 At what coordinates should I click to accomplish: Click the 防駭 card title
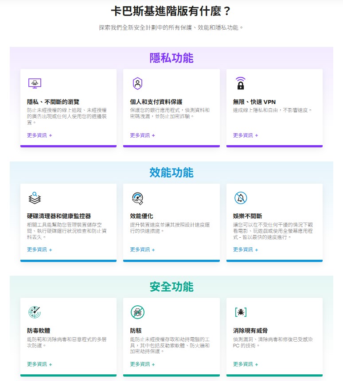[x=136, y=331]
